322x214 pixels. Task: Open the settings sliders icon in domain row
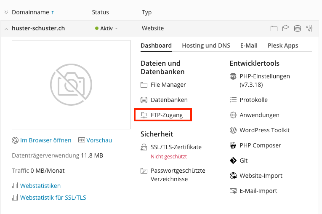pos(309,29)
